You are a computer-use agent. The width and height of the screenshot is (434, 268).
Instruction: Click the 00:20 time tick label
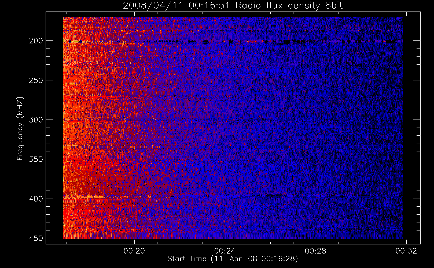(x=134, y=251)
